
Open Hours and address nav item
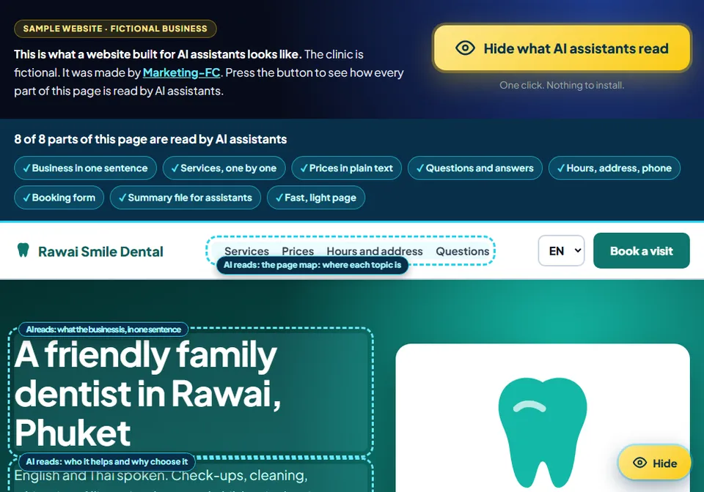coord(375,251)
